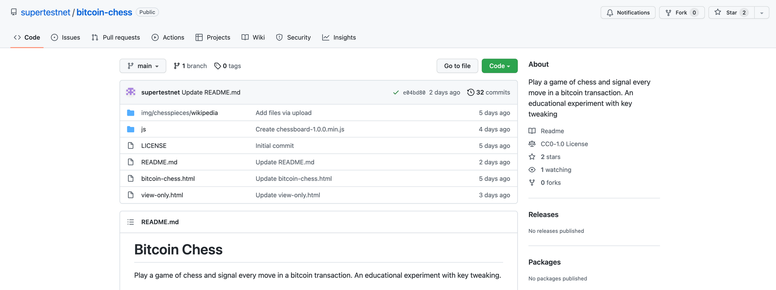Click the README.md header title
This screenshot has width=776, height=290.
(x=160, y=222)
